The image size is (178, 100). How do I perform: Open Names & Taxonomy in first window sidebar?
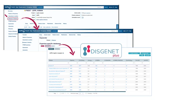(13, 14)
